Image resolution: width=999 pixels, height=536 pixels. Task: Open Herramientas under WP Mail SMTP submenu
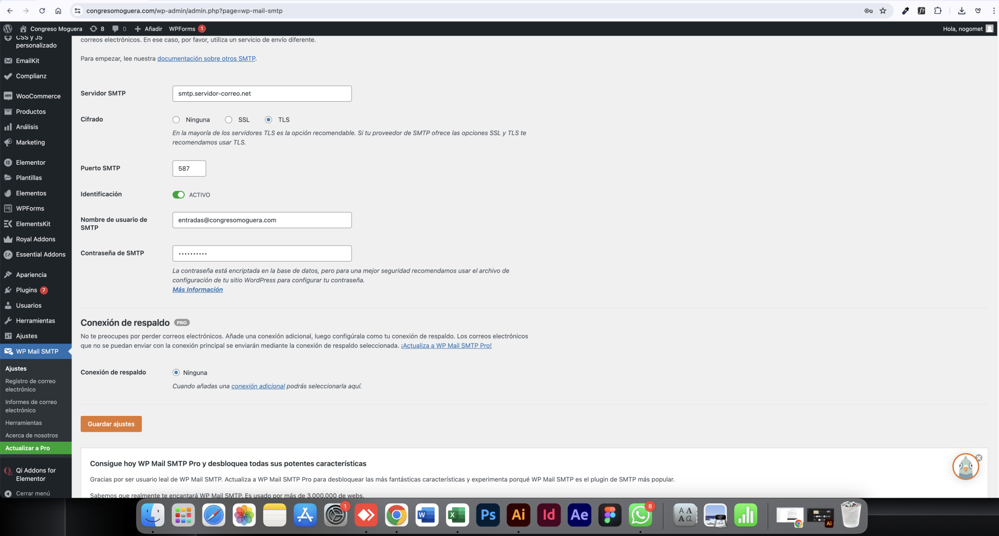point(23,423)
